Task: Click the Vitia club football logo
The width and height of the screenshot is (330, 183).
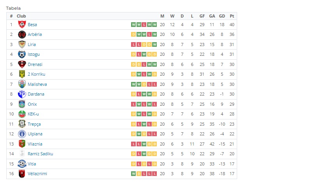Action: coord(22,164)
